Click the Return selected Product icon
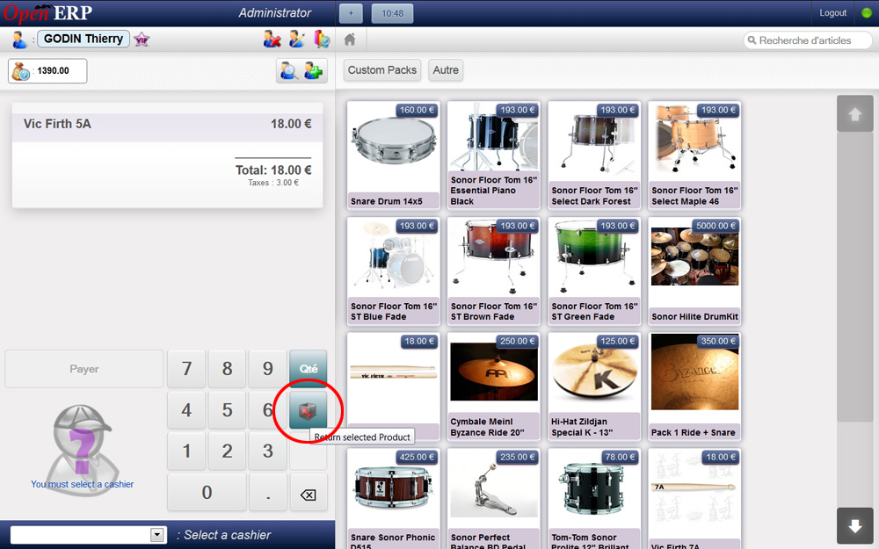 click(x=308, y=410)
